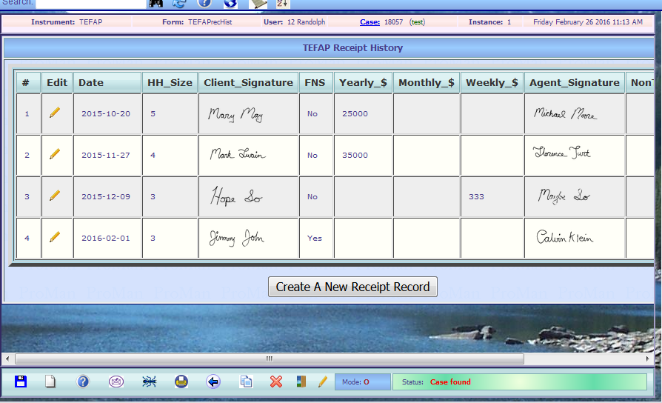The image size is (662, 403).
Task: Click the refresh icon in the top toolbar
Action: pyautogui.click(x=179, y=4)
